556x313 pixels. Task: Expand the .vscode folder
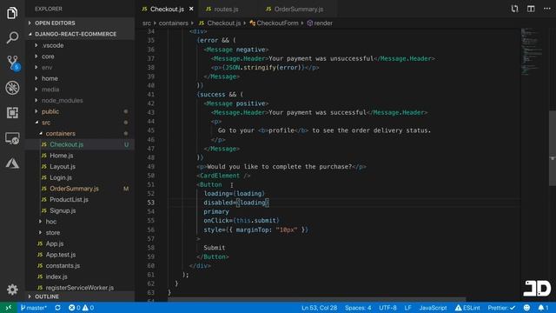click(52, 45)
